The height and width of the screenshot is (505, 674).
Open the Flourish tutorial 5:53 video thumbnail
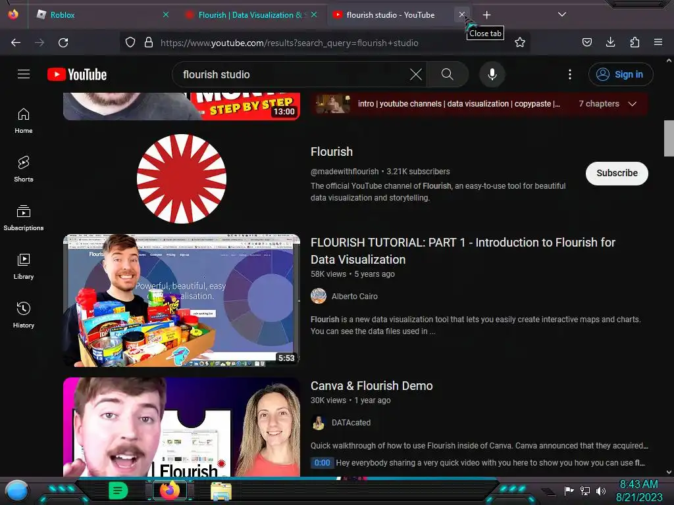[182, 300]
